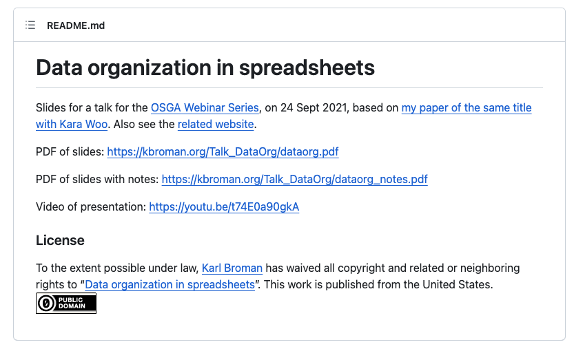Click the 'PDF of slides:' label text

70,151
